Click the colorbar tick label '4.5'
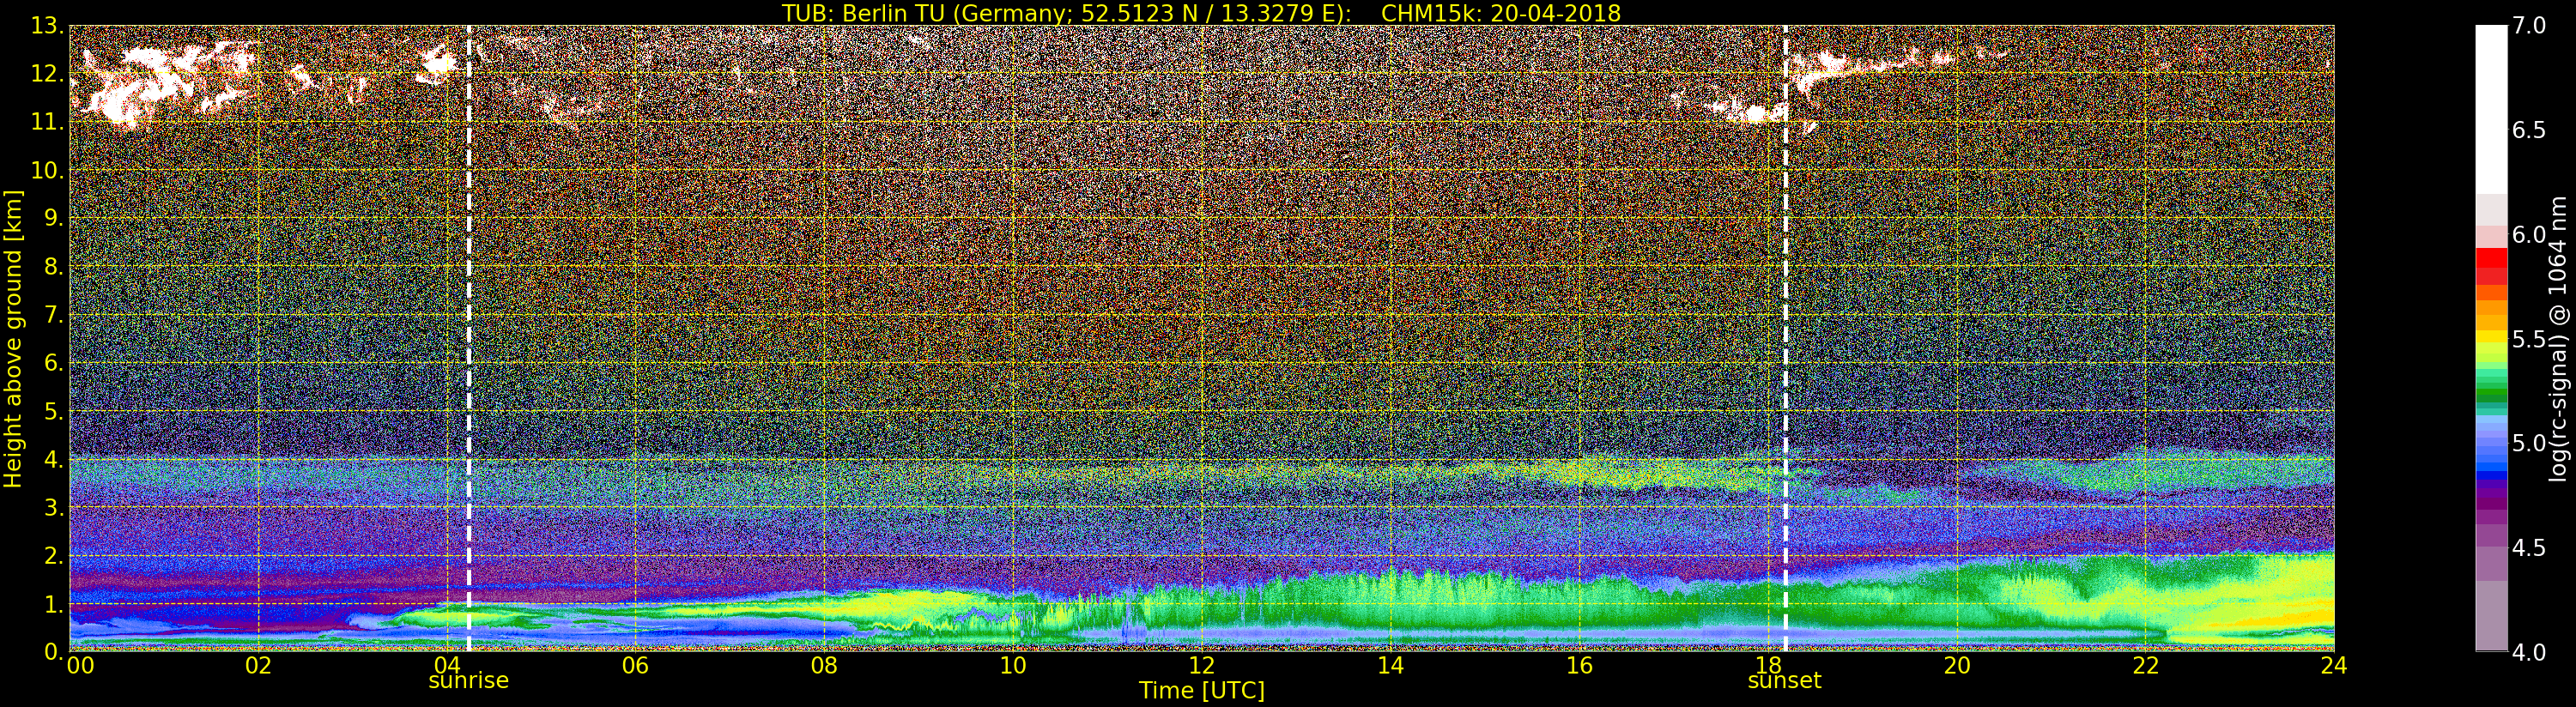Image resolution: width=2576 pixels, height=707 pixels. coord(2529,548)
